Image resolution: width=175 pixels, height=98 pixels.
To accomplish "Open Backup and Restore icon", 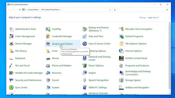I will pos(85,29).
